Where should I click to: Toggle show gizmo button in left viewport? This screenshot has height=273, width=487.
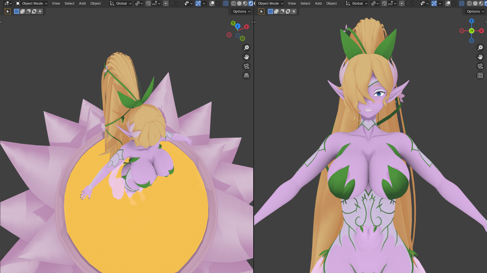198,3
